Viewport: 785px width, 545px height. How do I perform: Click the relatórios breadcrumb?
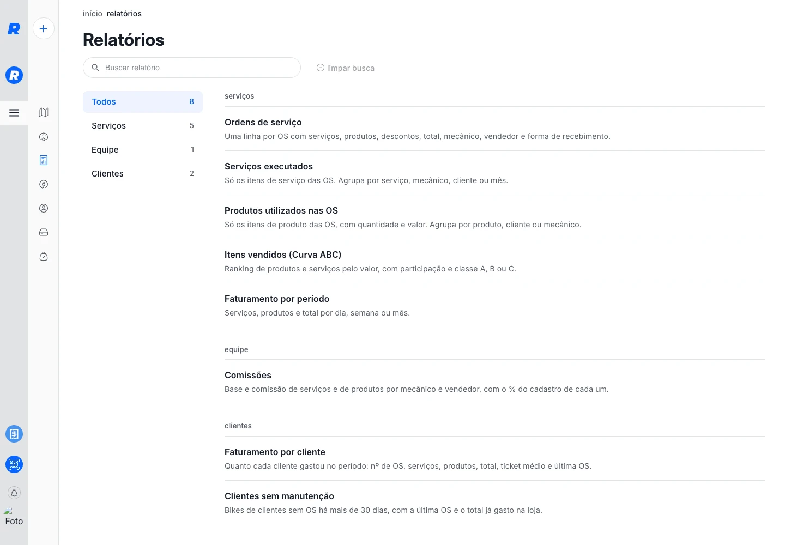(124, 14)
